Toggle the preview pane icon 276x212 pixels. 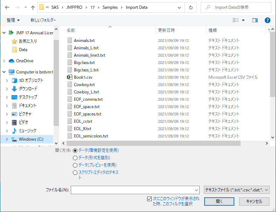[255, 20]
